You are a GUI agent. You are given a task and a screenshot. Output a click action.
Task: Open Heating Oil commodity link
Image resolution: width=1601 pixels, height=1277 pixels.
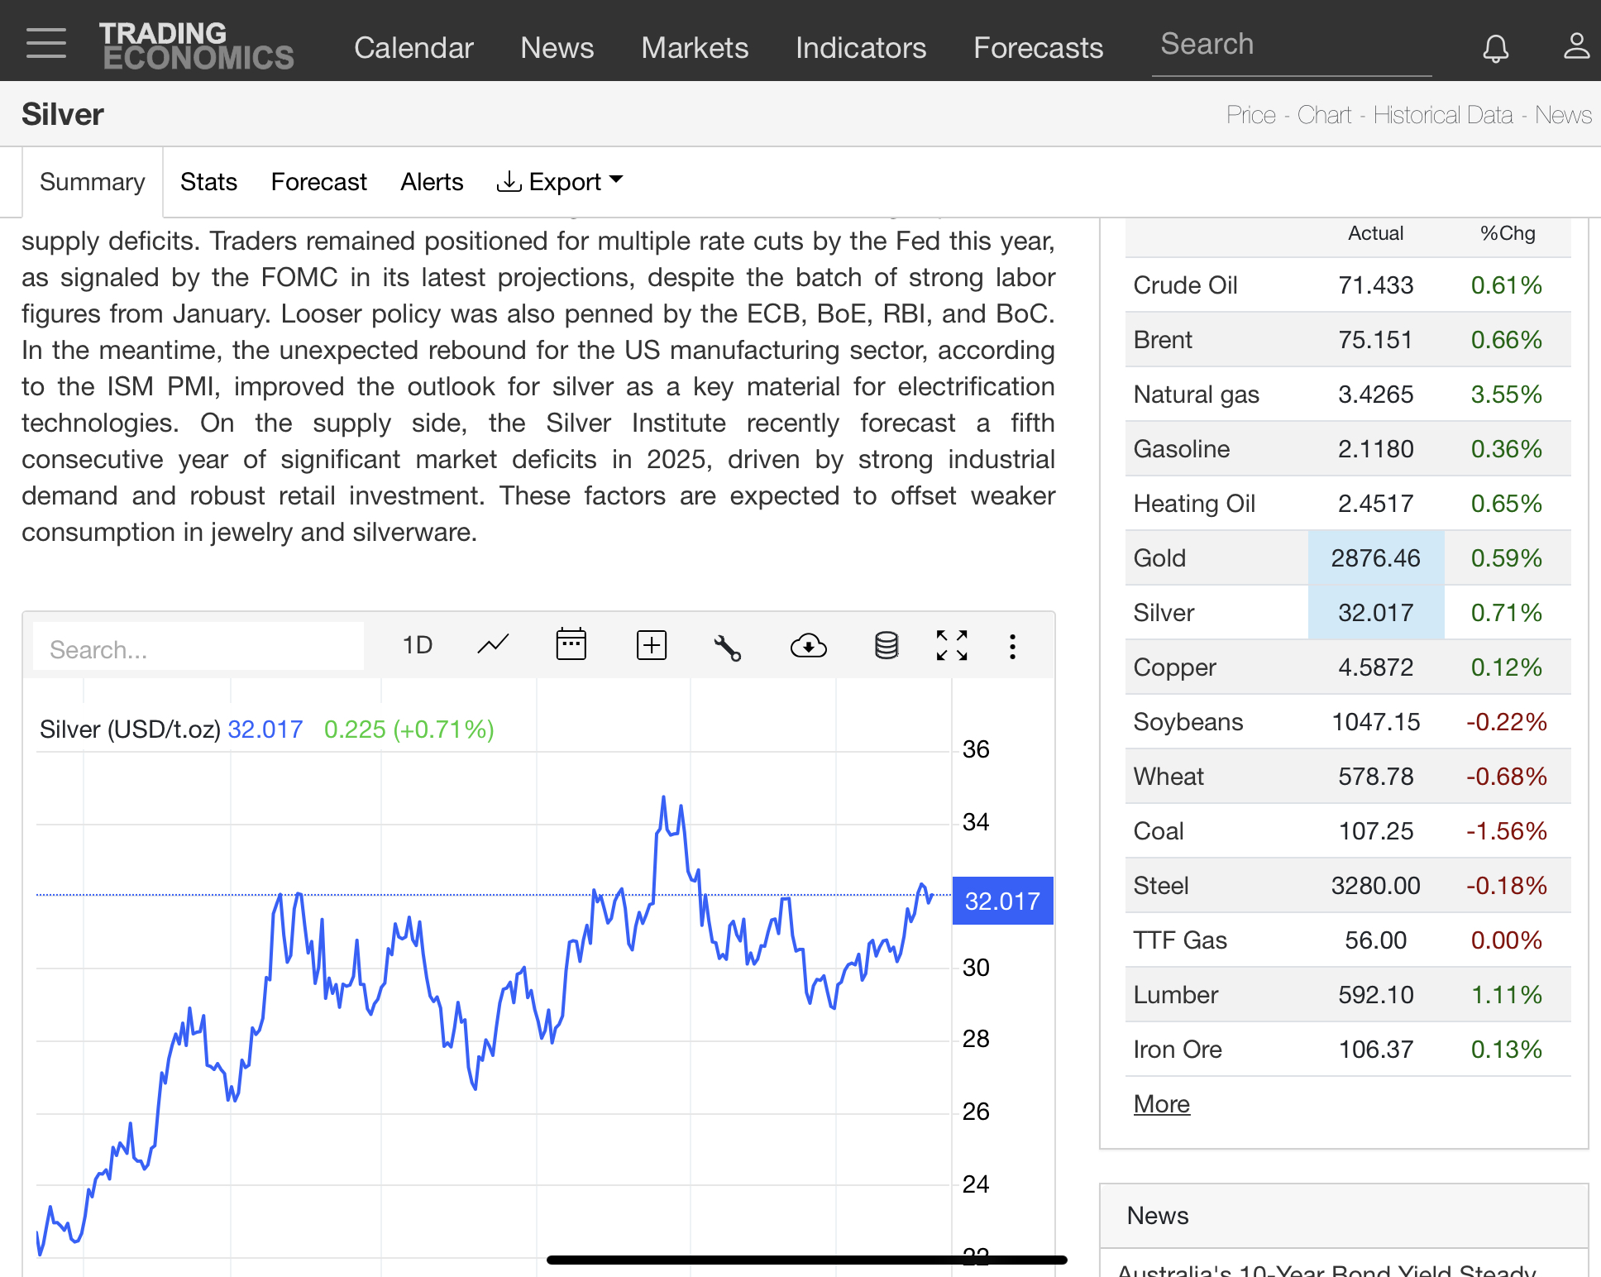pos(1194,504)
